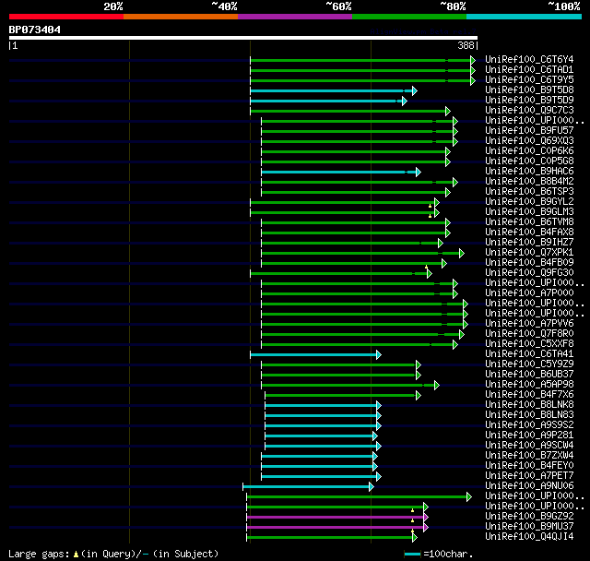
Task: Open hit UniRef100_C6T9Y5
Action: click(x=529, y=80)
